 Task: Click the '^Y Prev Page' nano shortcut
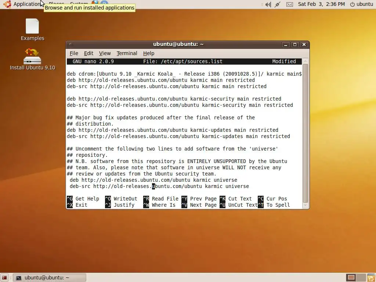pos(199,199)
